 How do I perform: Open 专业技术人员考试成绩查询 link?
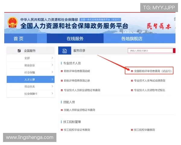click(x=150, y=81)
